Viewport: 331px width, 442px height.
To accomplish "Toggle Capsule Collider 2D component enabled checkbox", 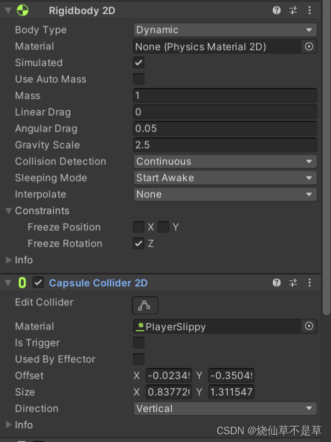I will tap(38, 283).
